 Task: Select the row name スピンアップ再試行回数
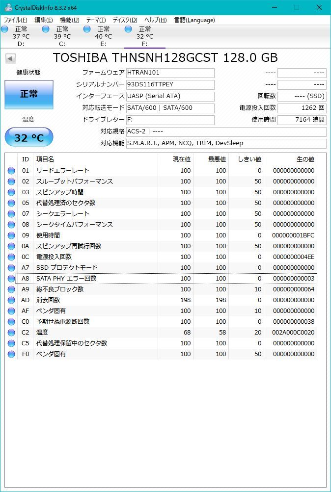(x=69, y=246)
